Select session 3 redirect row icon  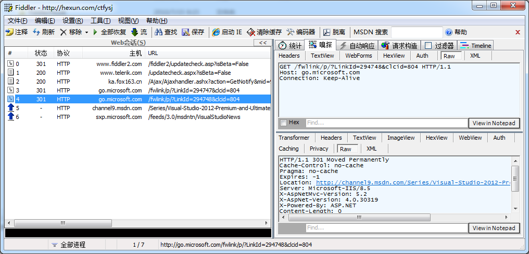(x=11, y=90)
